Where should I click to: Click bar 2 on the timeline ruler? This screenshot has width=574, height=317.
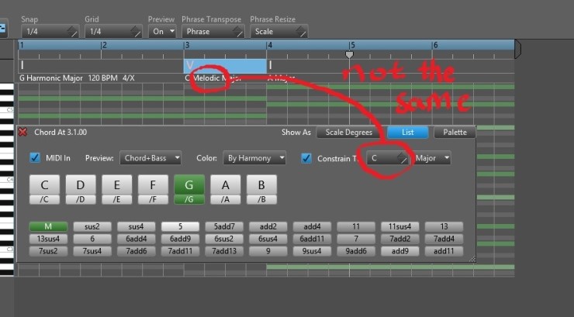tap(105, 45)
